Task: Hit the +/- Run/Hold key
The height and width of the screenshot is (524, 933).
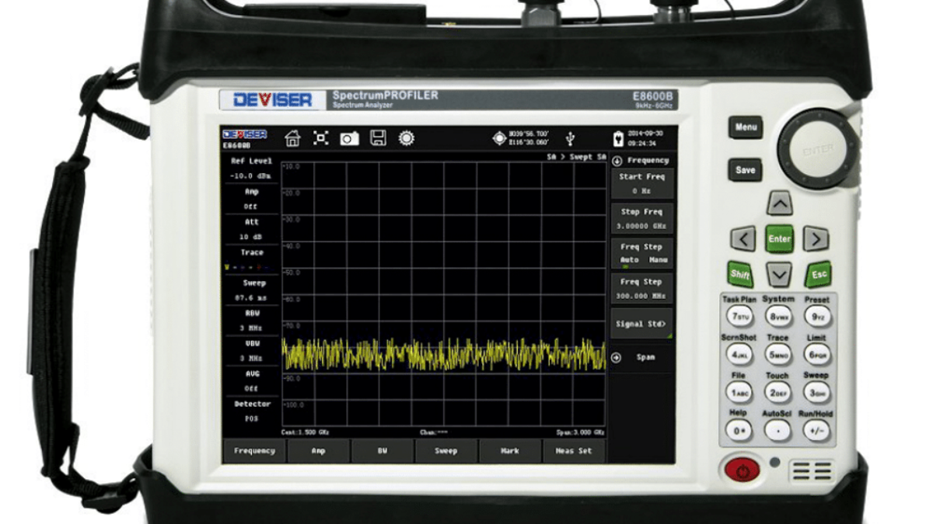Action: click(x=816, y=431)
